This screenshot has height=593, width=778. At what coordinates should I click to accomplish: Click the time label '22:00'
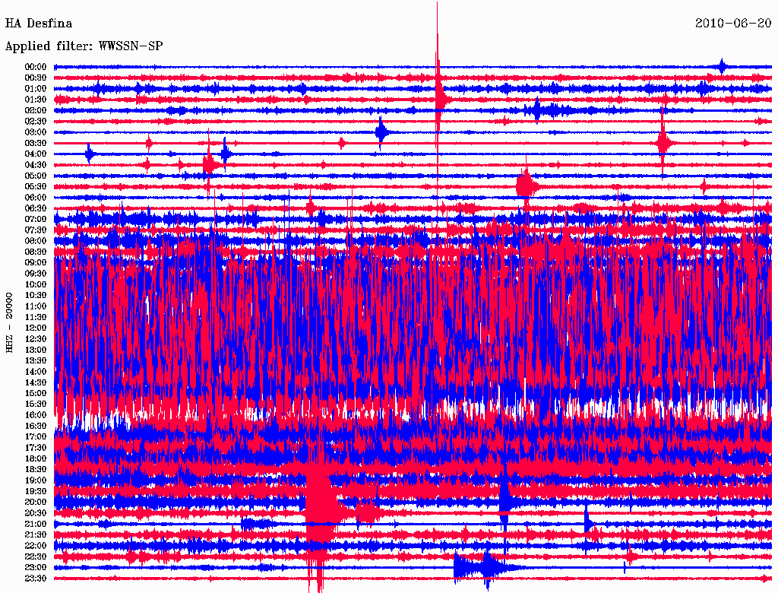tap(36, 545)
